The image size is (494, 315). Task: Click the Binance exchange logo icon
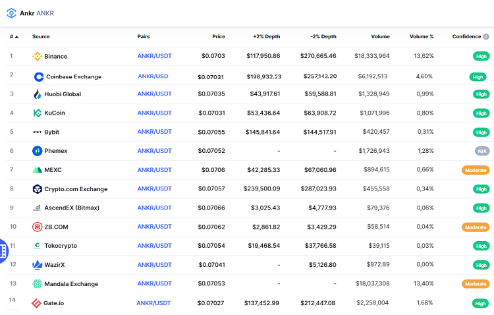coord(38,57)
